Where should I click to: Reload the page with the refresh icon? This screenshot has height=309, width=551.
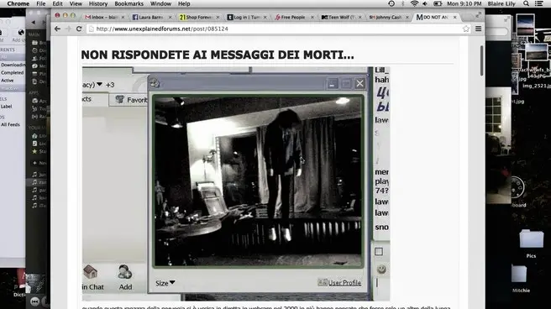pos(79,29)
